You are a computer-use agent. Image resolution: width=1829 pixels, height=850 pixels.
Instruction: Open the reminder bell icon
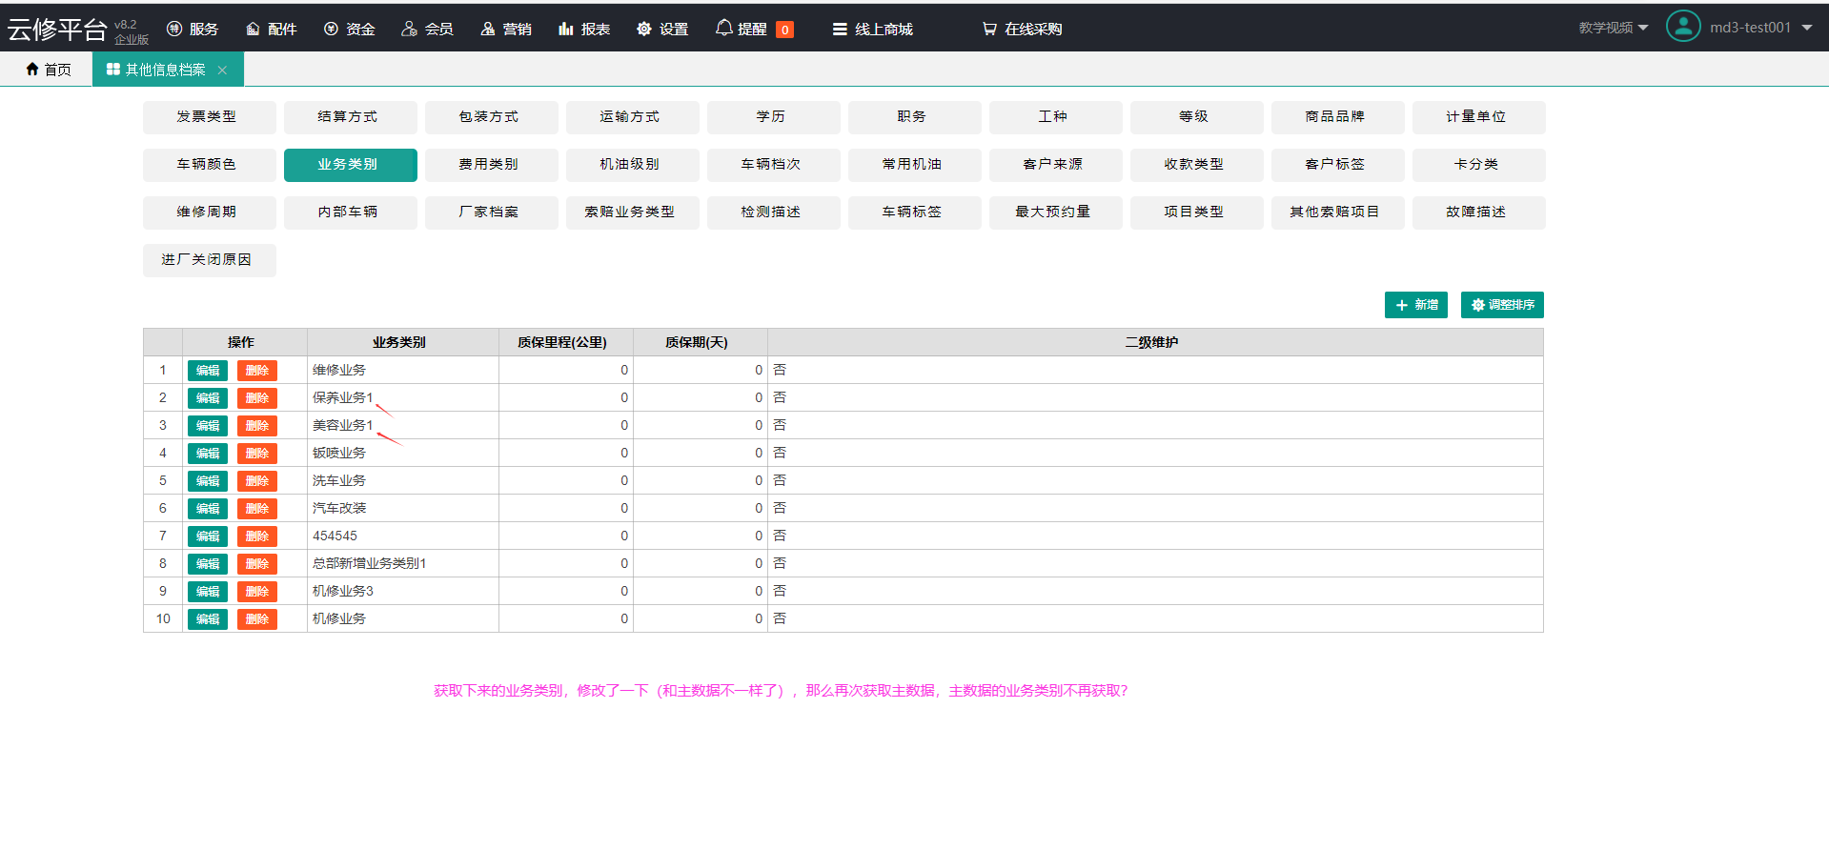[x=723, y=28]
